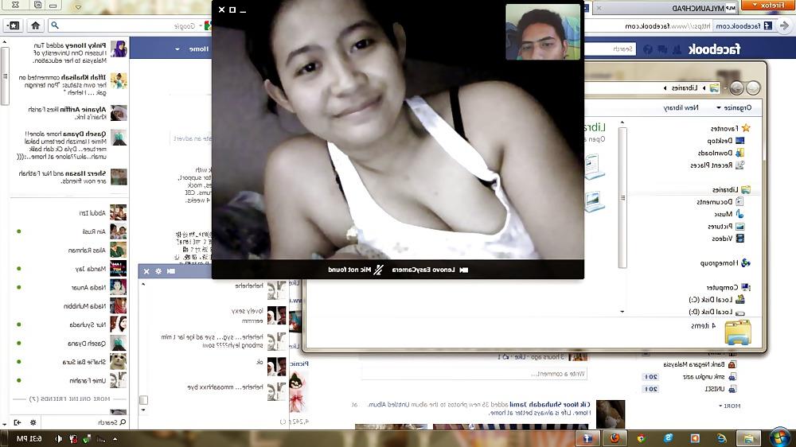
Task: Click the Facebook notifications globe icon
Action: click(x=648, y=49)
